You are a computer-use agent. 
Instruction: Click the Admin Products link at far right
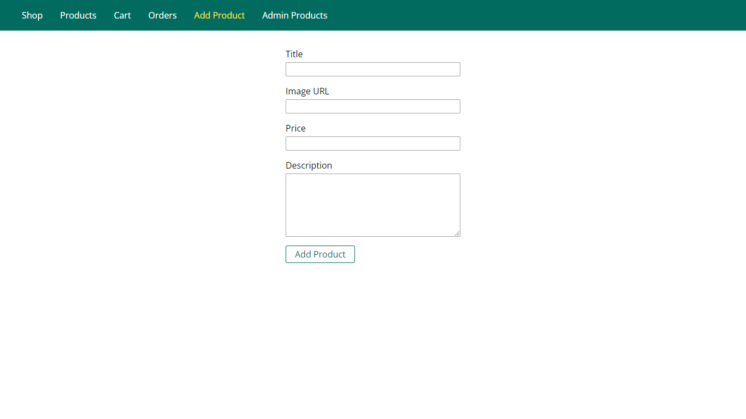pos(294,15)
